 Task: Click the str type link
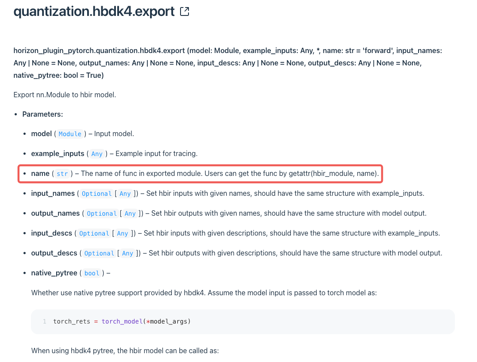coord(62,174)
